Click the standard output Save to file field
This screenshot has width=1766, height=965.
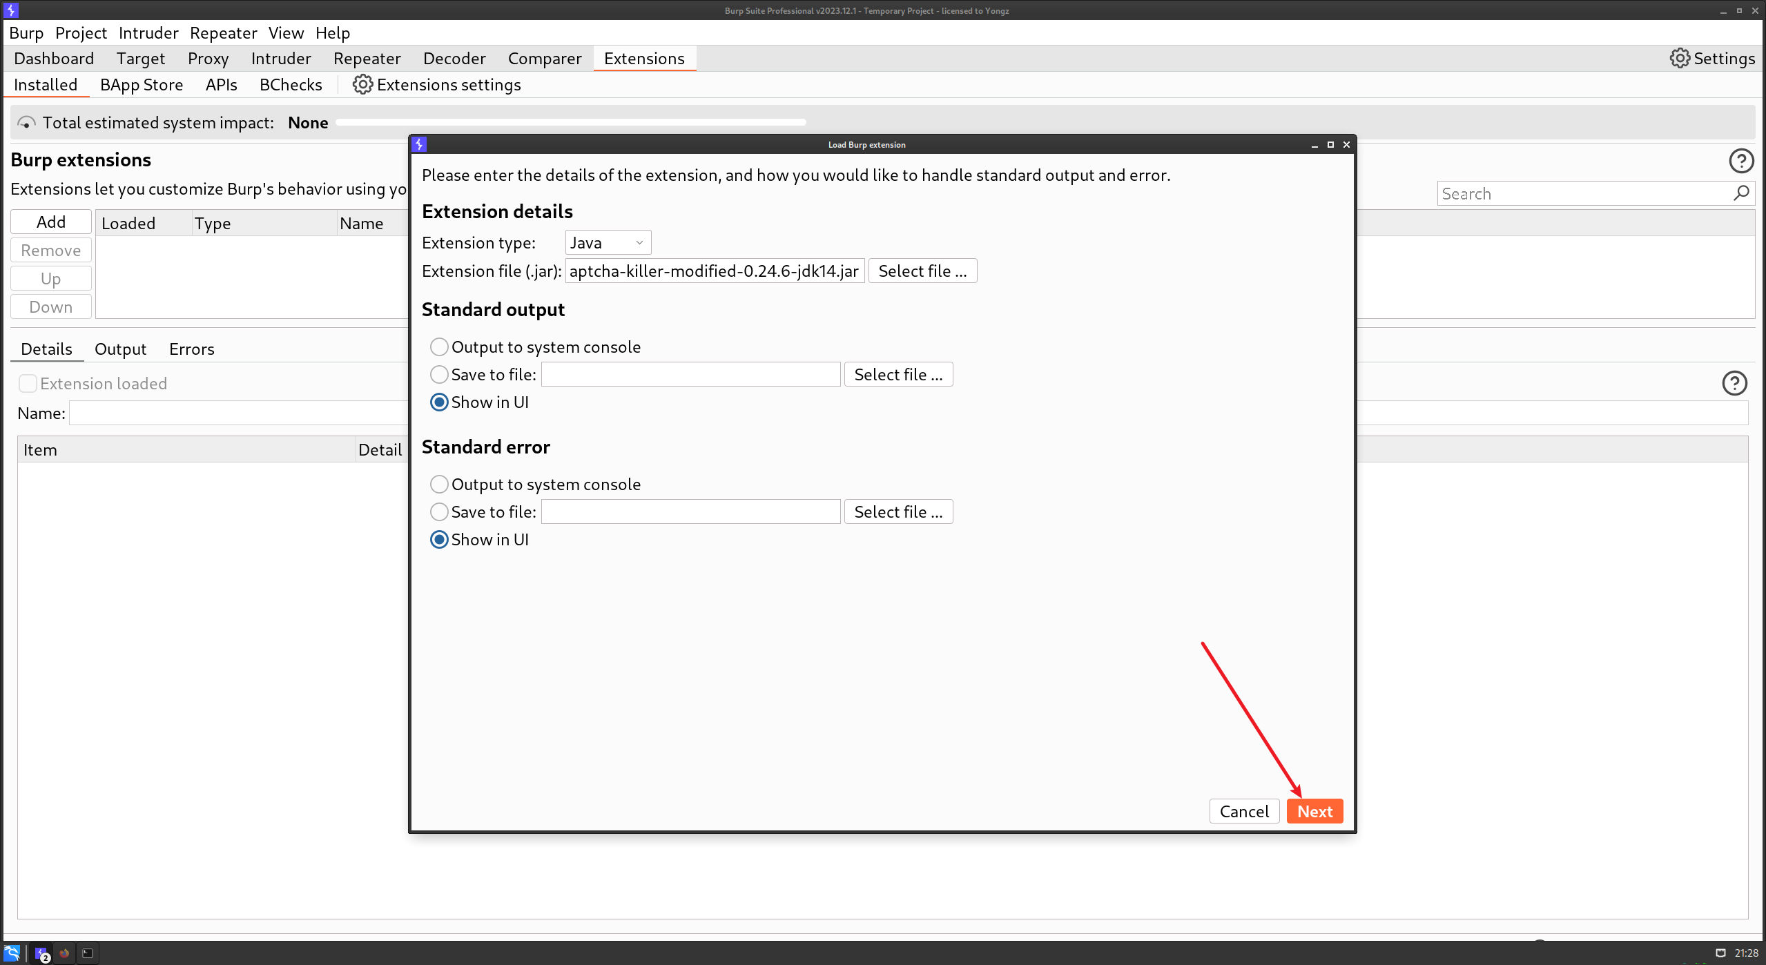690,374
